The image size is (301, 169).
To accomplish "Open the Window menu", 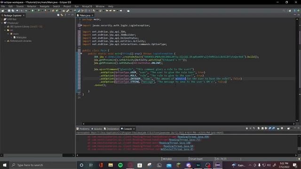I will pyautogui.click(x=100, y=6).
